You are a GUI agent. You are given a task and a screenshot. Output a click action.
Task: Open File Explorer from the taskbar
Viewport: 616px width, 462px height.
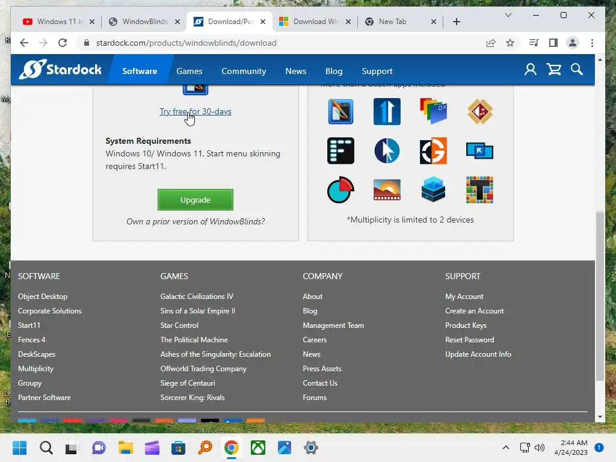pos(125,448)
